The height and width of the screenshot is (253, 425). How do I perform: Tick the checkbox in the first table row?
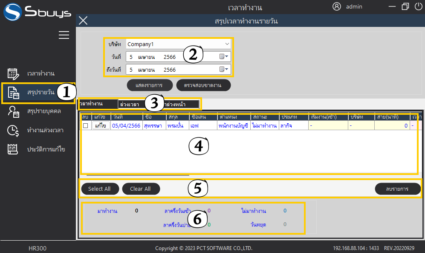point(85,125)
